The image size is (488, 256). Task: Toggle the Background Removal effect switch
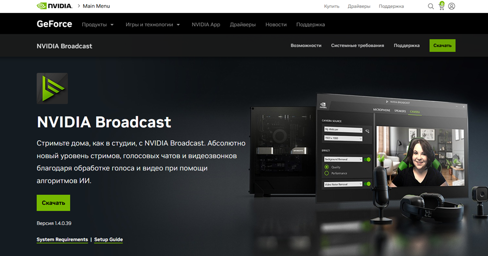pyautogui.click(x=367, y=159)
